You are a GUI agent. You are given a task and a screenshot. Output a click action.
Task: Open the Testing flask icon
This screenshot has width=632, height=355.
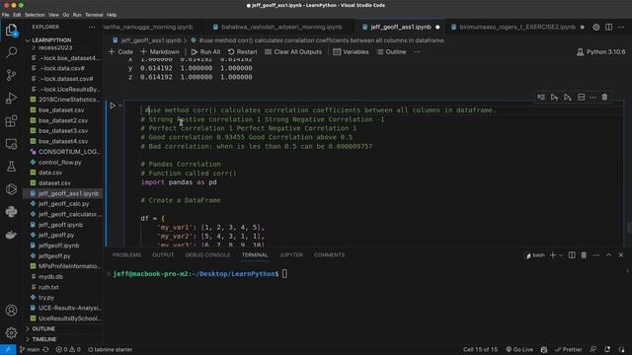[x=11, y=167]
